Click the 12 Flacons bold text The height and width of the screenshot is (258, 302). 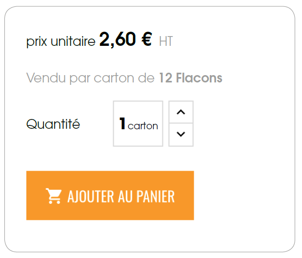click(190, 78)
